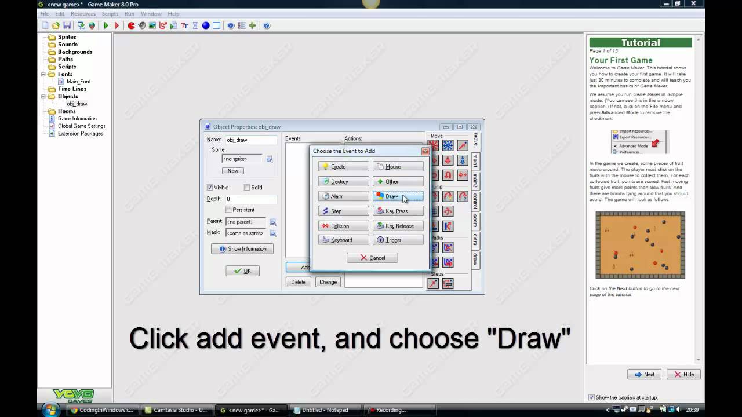Create a time line using hourglass icon
The width and height of the screenshot is (742, 417).
pyautogui.click(x=195, y=25)
